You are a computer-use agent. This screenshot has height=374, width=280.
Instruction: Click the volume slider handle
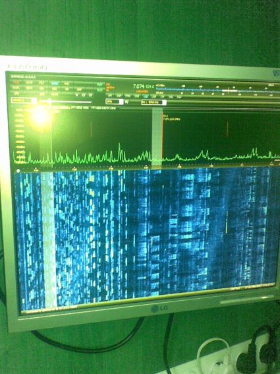pos(49,102)
